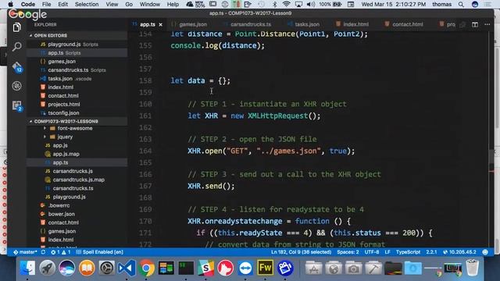The image size is (500, 281).
Task: Click Ln 182, Col 9 position indicator
Action: click(x=301, y=252)
